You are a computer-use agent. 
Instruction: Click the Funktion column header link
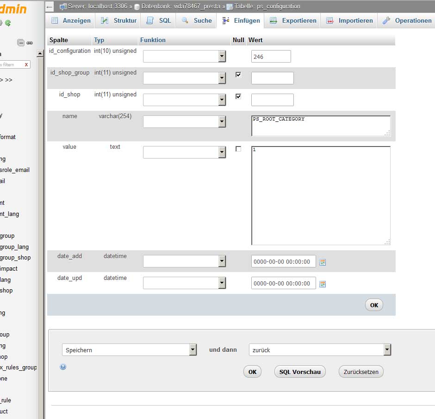tap(153, 40)
